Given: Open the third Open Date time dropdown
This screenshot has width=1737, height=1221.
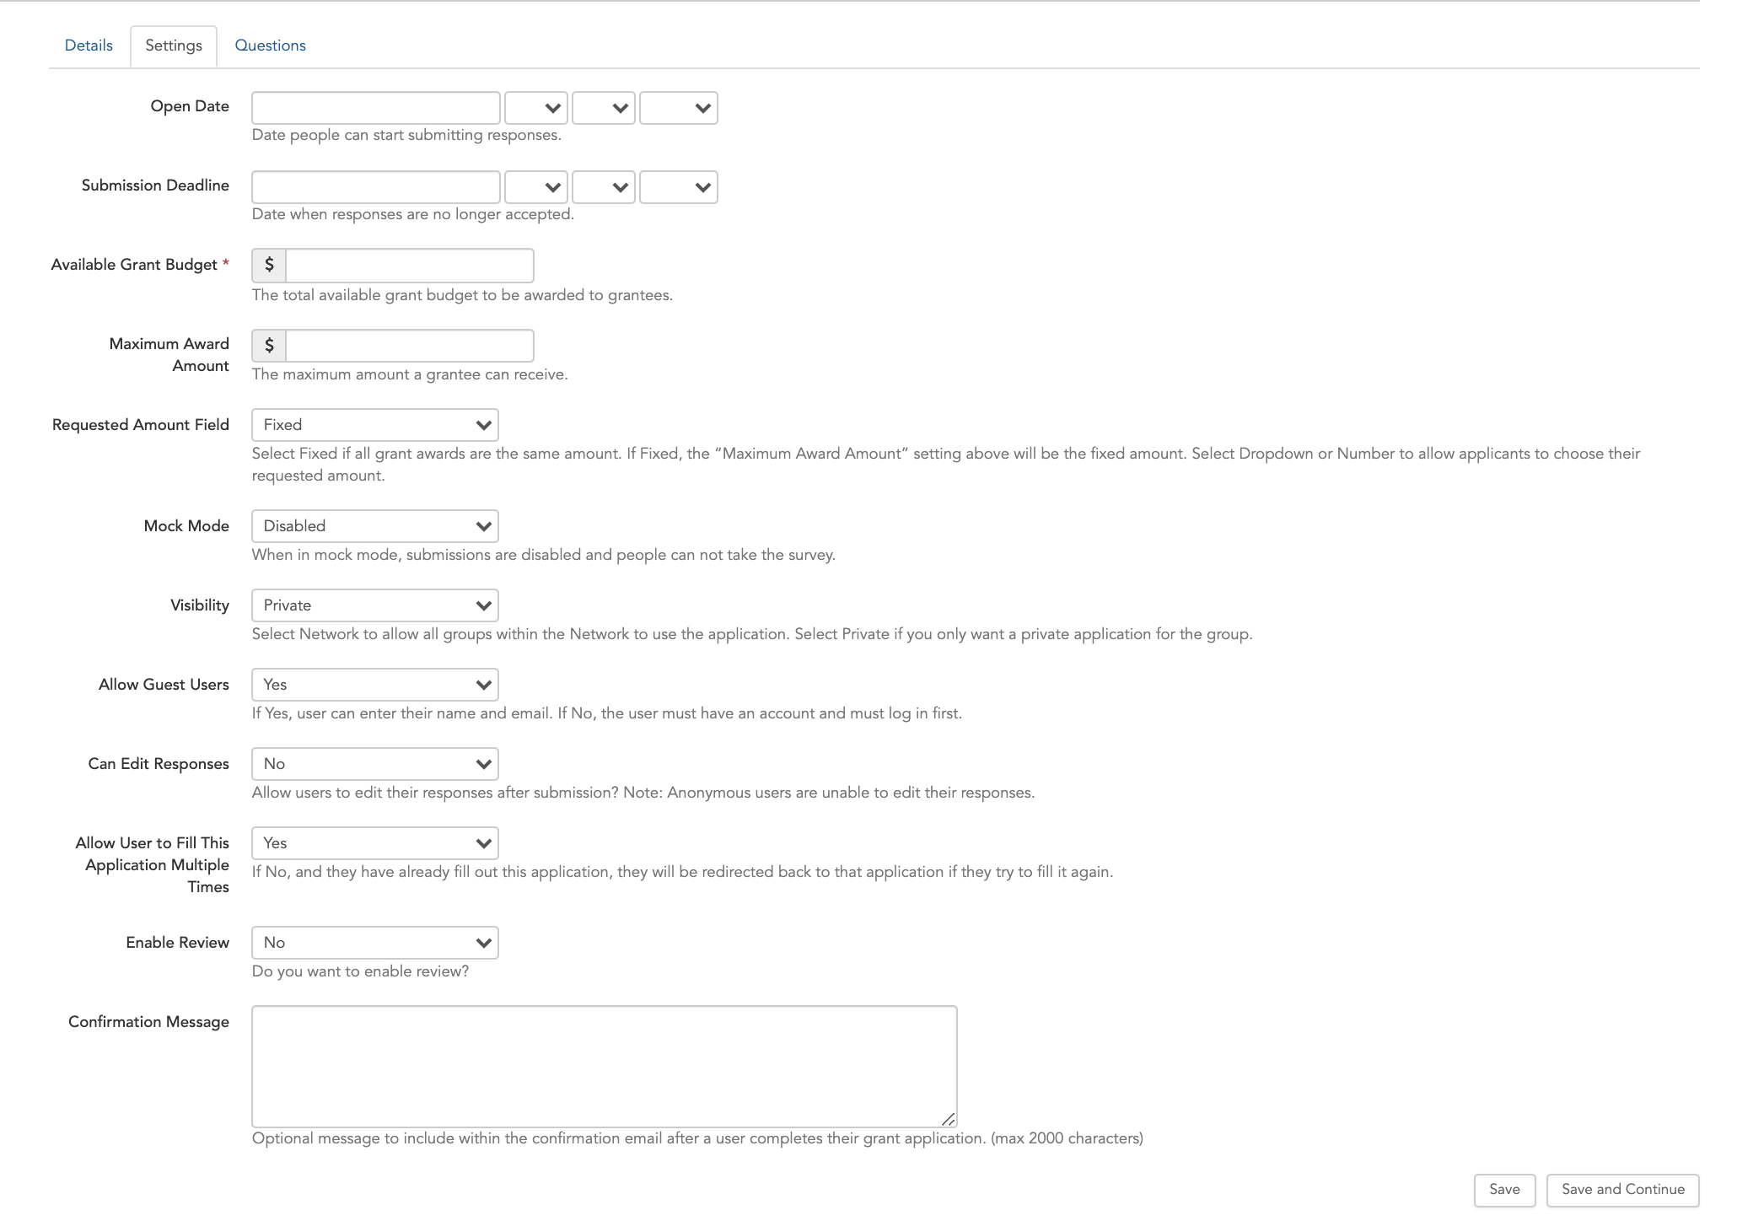Looking at the screenshot, I should coord(679,108).
